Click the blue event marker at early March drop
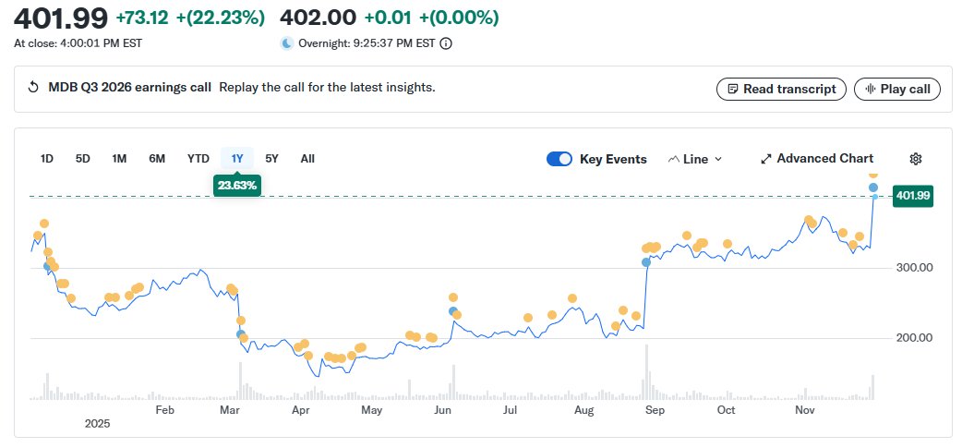The image size is (962, 448). (241, 334)
